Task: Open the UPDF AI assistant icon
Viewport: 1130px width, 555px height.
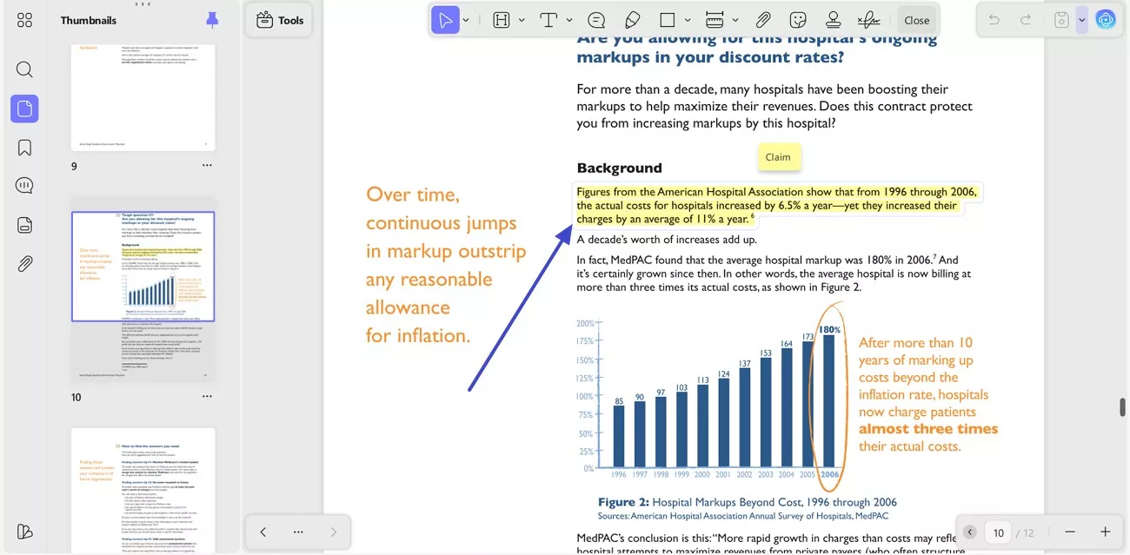Action: [x=1106, y=20]
